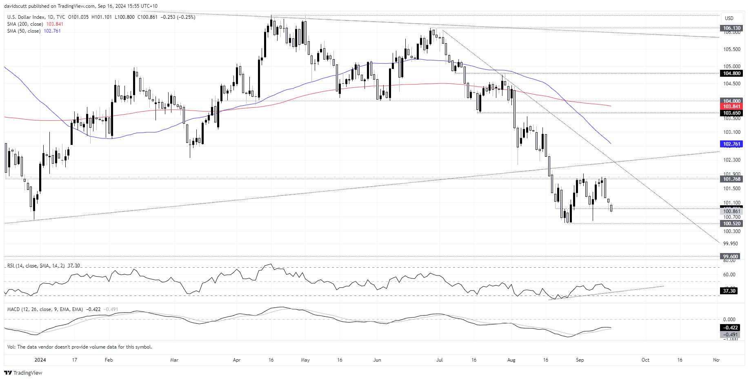Select the SMA (200, close) indicator legend

[35, 24]
